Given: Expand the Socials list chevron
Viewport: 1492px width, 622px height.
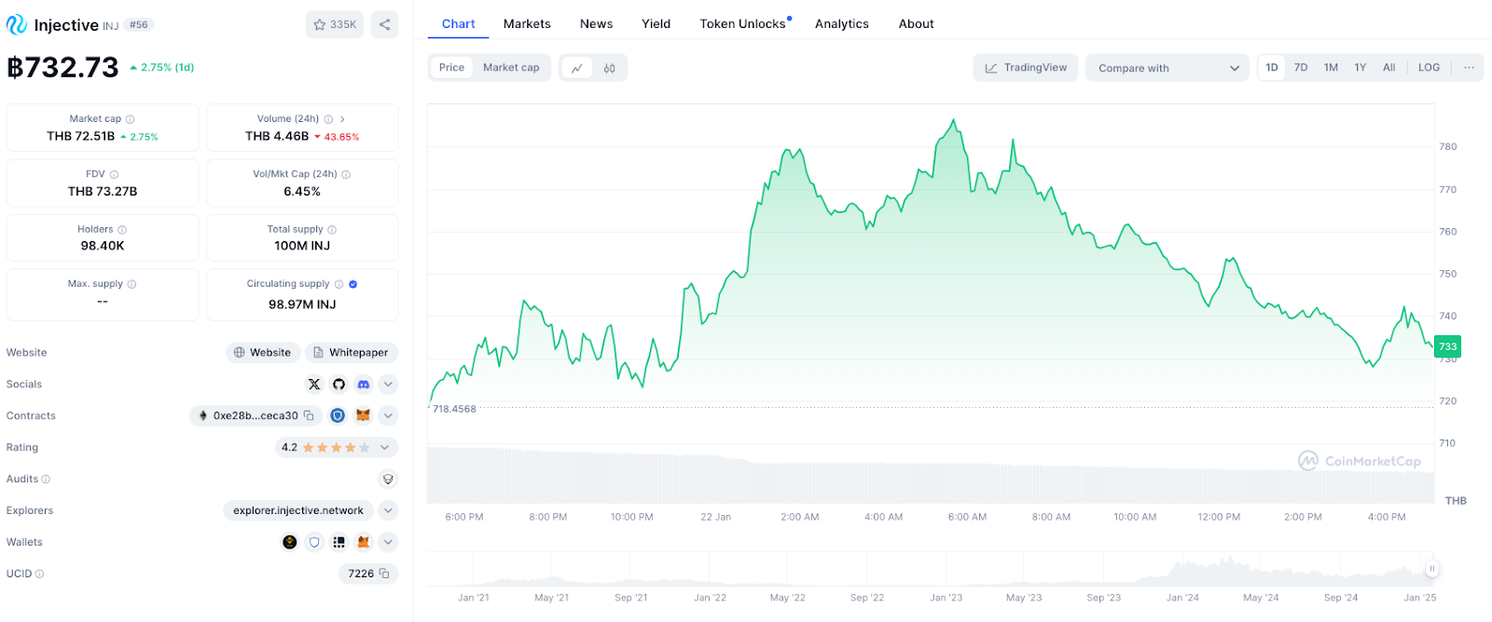Looking at the screenshot, I should click(x=389, y=384).
